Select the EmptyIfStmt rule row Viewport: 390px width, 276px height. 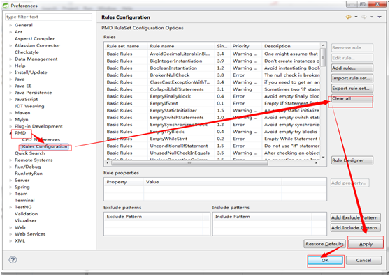tap(212, 103)
